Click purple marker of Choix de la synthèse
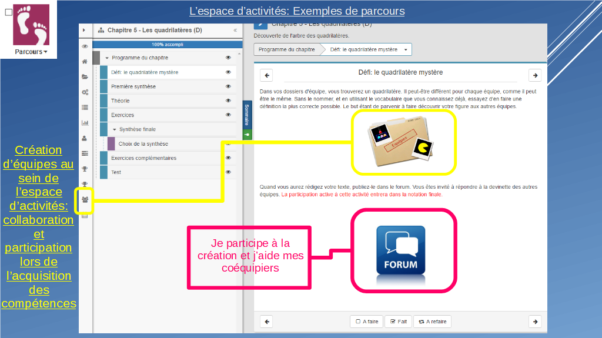The height and width of the screenshot is (338, 602). click(x=111, y=143)
